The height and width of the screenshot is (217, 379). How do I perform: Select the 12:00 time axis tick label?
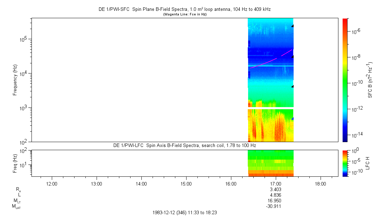pos(52,183)
